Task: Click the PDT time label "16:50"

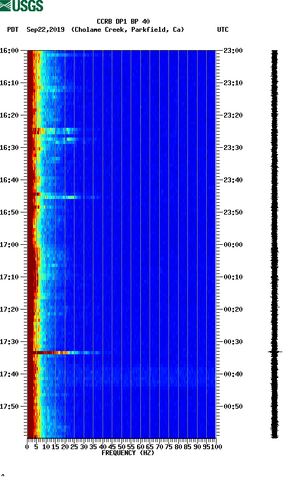Action: (9, 212)
